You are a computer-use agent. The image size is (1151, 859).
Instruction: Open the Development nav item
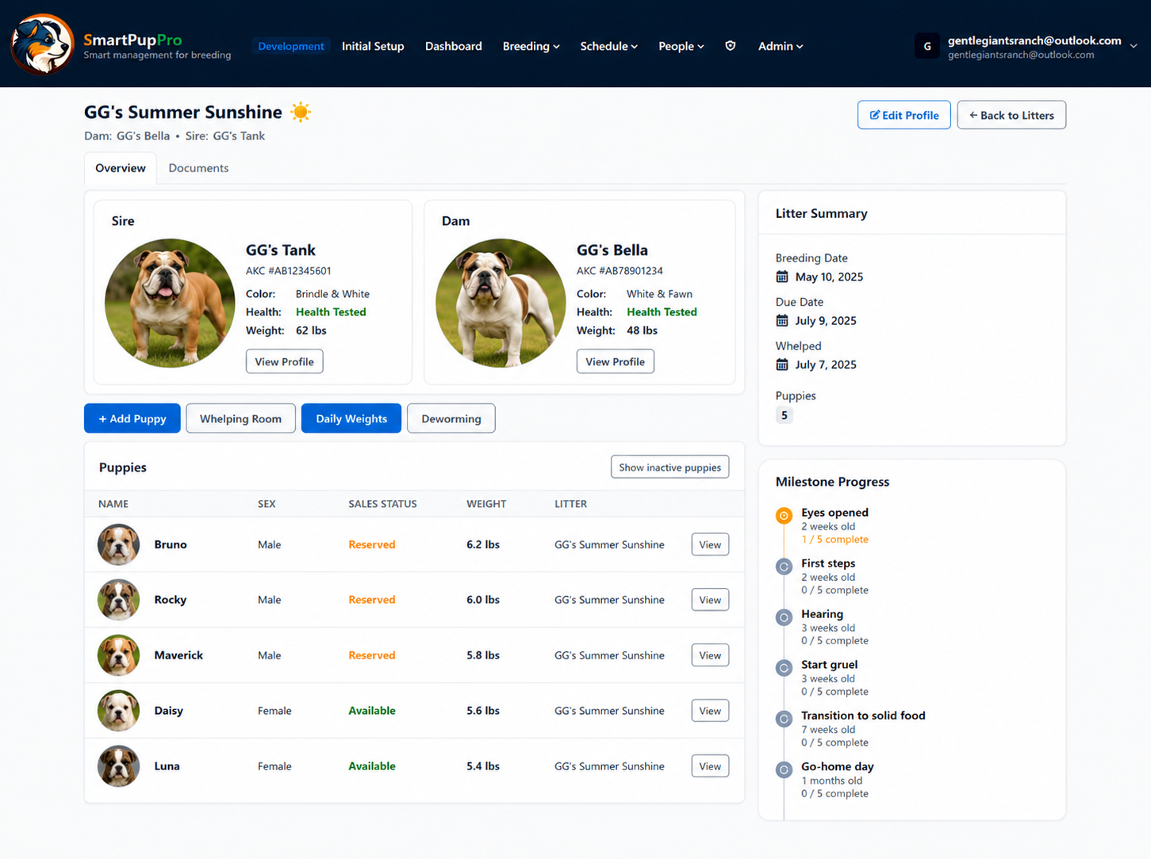click(291, 46)
